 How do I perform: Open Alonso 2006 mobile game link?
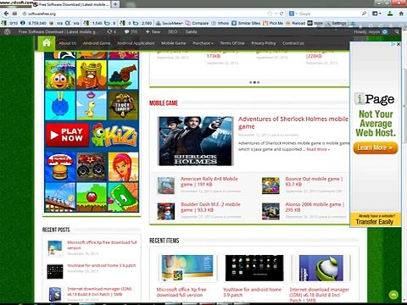(x=315, y=207)
